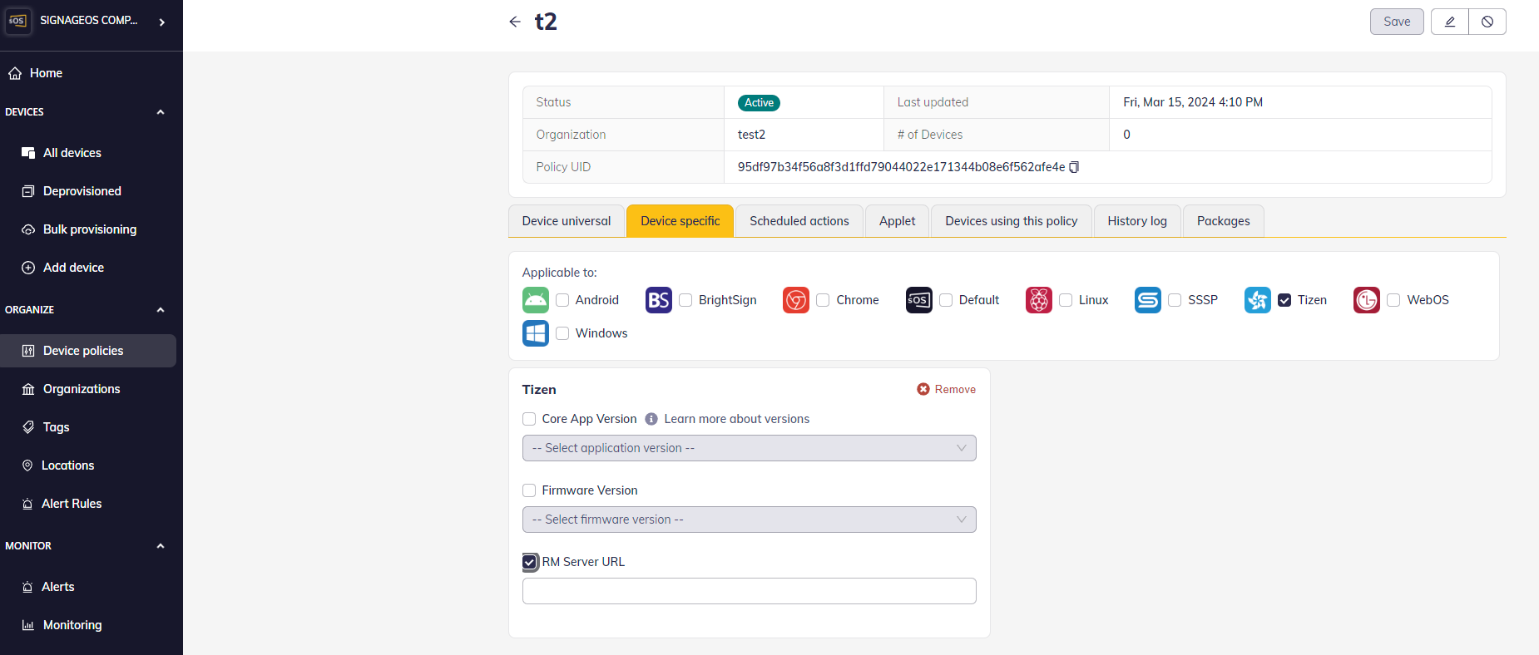Click the Raspberry Pi Linux icon
Screen dimensions: 1539x655
click(x=1038, y=300)
